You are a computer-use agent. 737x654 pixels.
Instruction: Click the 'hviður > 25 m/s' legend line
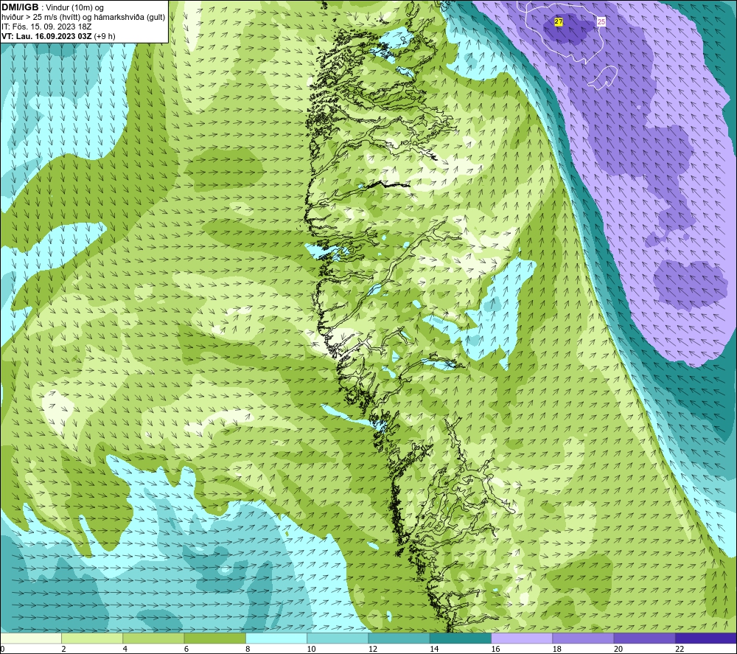83,18
